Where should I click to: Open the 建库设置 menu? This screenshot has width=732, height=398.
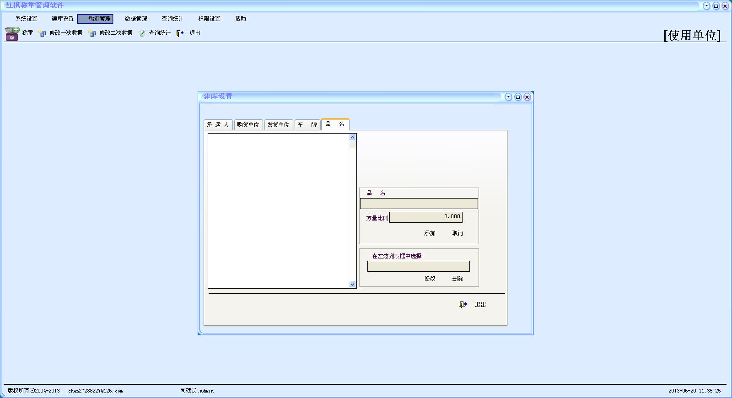tap(63, 19)
